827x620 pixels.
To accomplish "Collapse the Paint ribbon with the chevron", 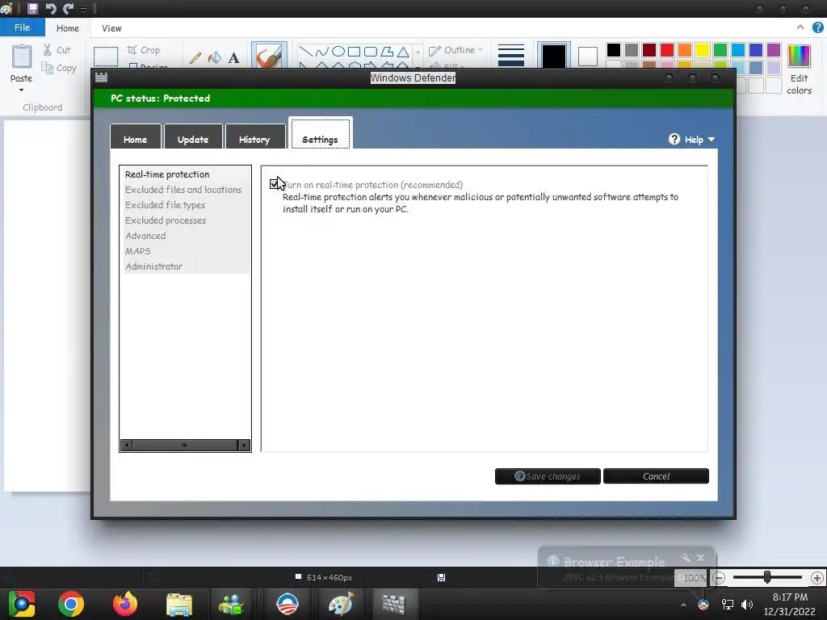I will tap(800, 27).
